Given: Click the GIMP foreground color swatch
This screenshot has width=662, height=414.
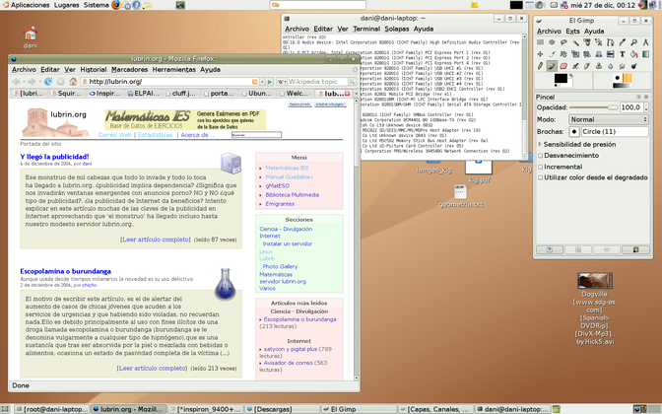Looking at the screenshot, I should 559,79.
